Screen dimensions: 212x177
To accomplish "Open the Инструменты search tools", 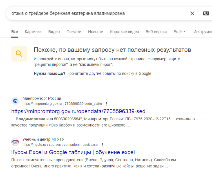I will click(x=203, y=32).
